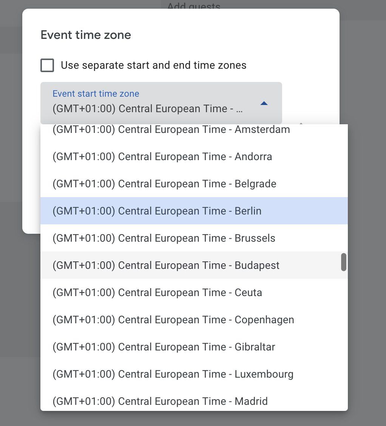Viewport: 386px width, 426px height.
Task: Click the Add guests field
Action: [x=193, y=6]
